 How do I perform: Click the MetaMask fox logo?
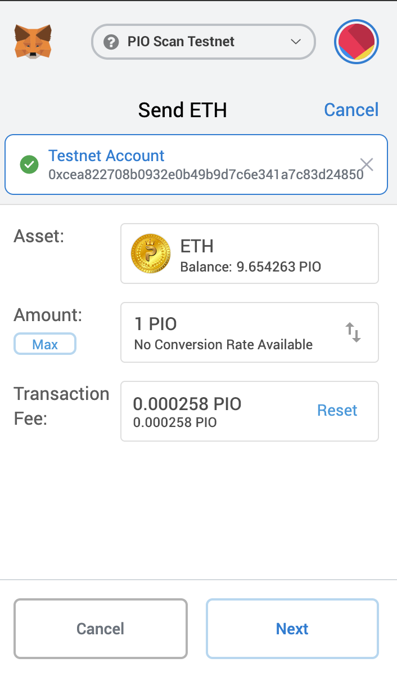33,41
